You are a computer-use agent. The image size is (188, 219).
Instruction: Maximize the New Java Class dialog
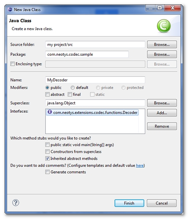click(159, 8)
